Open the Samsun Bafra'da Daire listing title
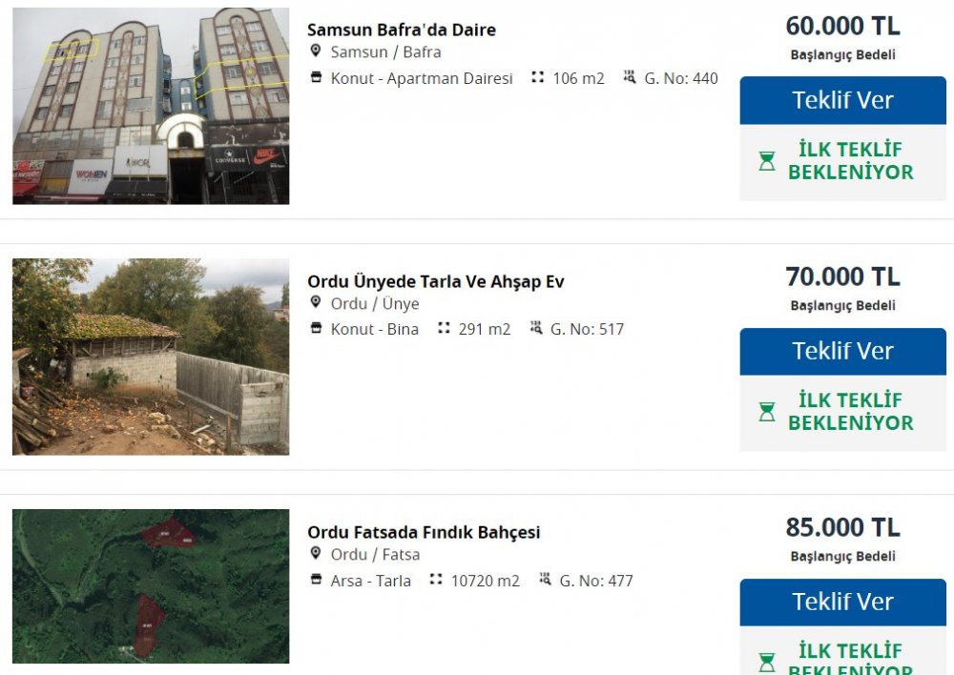The width and height of the screenshot is (954, 675). (x=402, y=30)
